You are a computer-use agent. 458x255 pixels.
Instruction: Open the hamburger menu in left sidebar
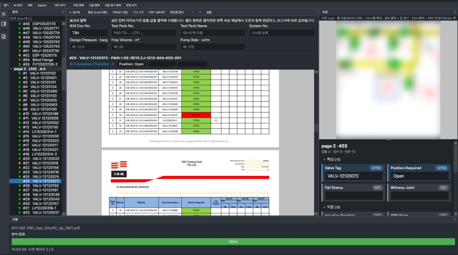[4, 14]
